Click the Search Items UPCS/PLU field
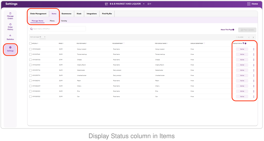Image resolution: width=264 pixels, height=141 pixels. tap(57, 29)
